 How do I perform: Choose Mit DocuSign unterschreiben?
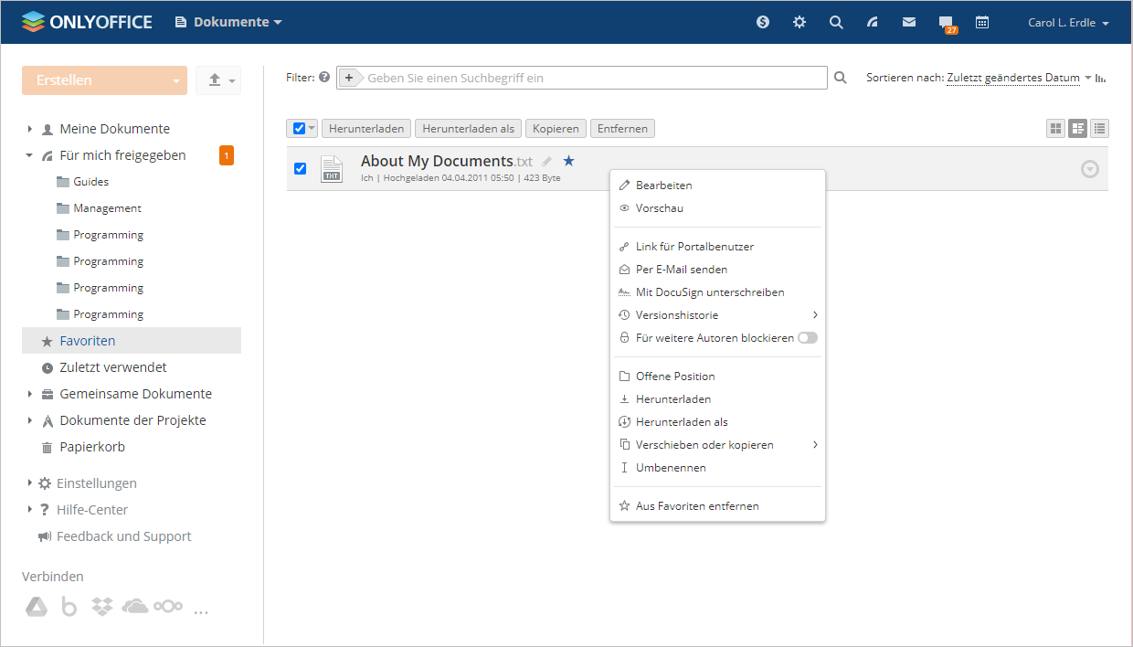click(x=717, y=292)
